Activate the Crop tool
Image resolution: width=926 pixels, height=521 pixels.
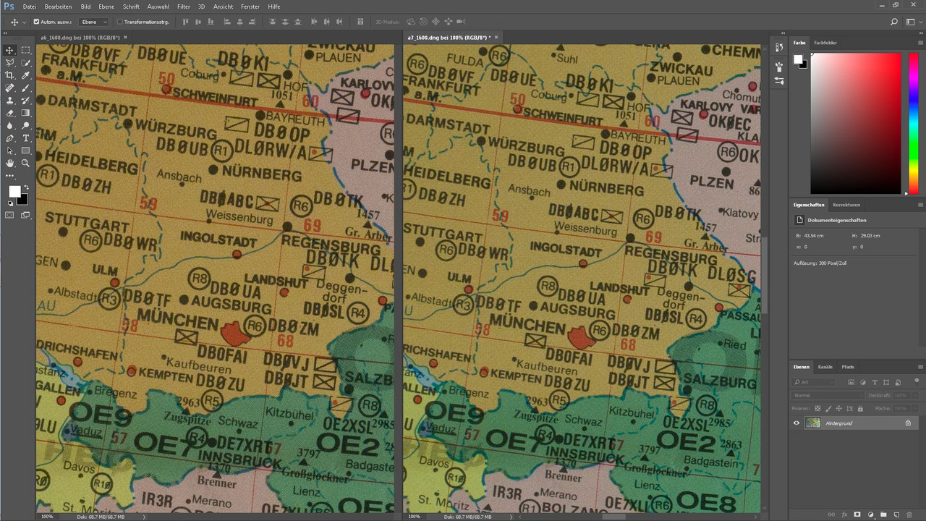click(x=10, y=75)
